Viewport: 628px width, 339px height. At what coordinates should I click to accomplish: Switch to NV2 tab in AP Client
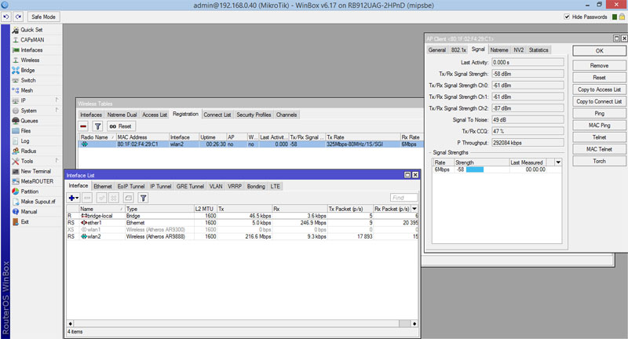click(x=519, y=50)
